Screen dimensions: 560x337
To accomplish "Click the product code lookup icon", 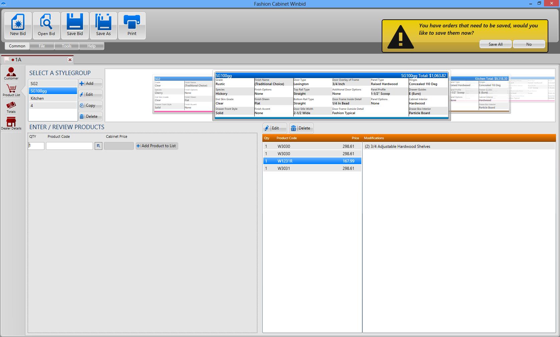I will click(98, 146).
